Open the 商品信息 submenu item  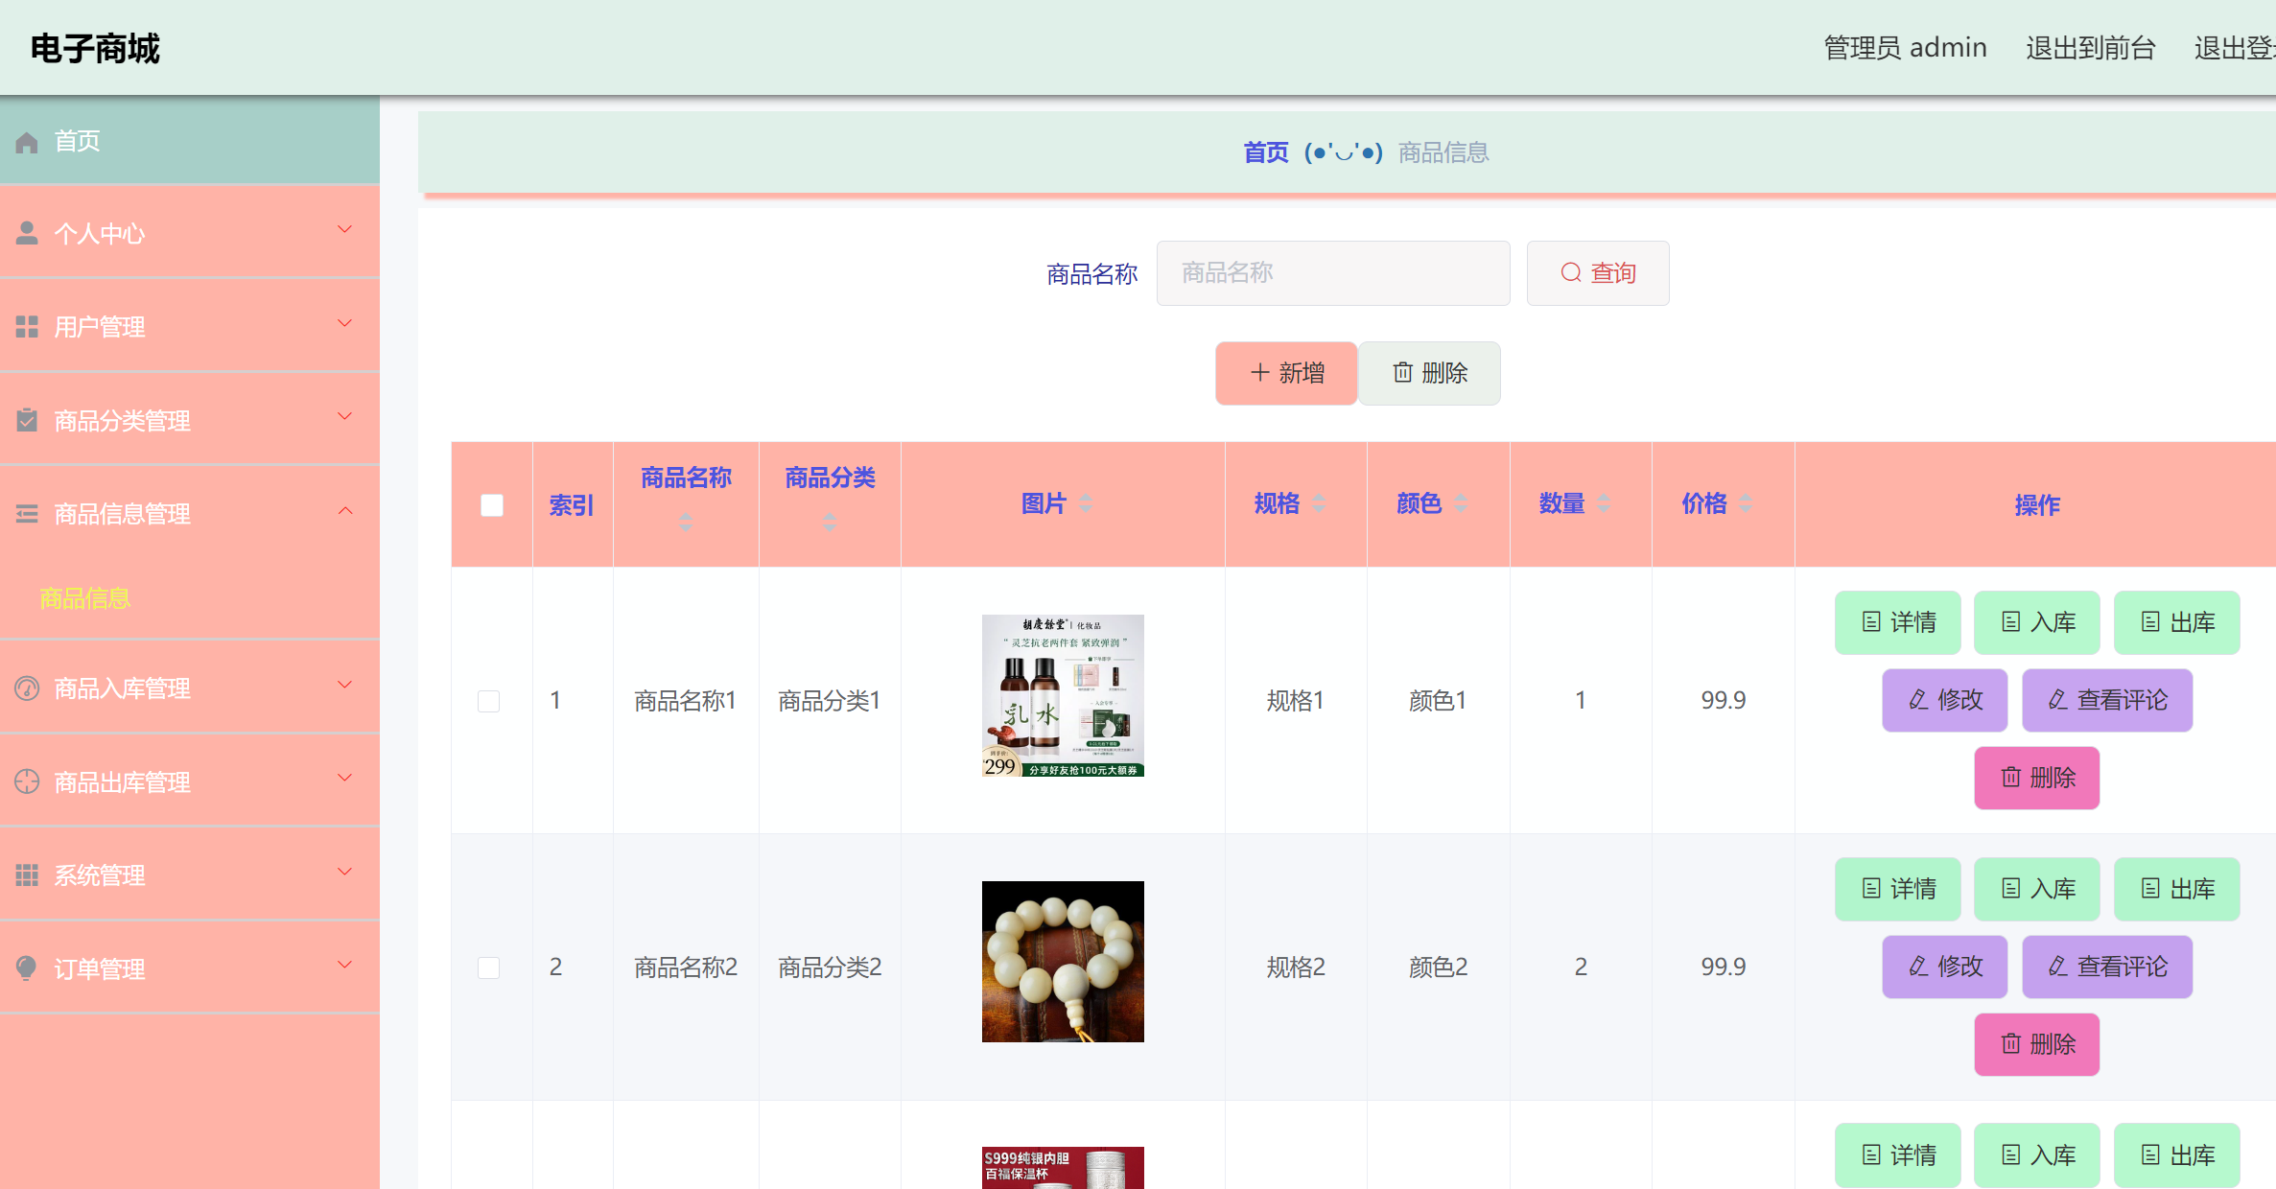83,597
